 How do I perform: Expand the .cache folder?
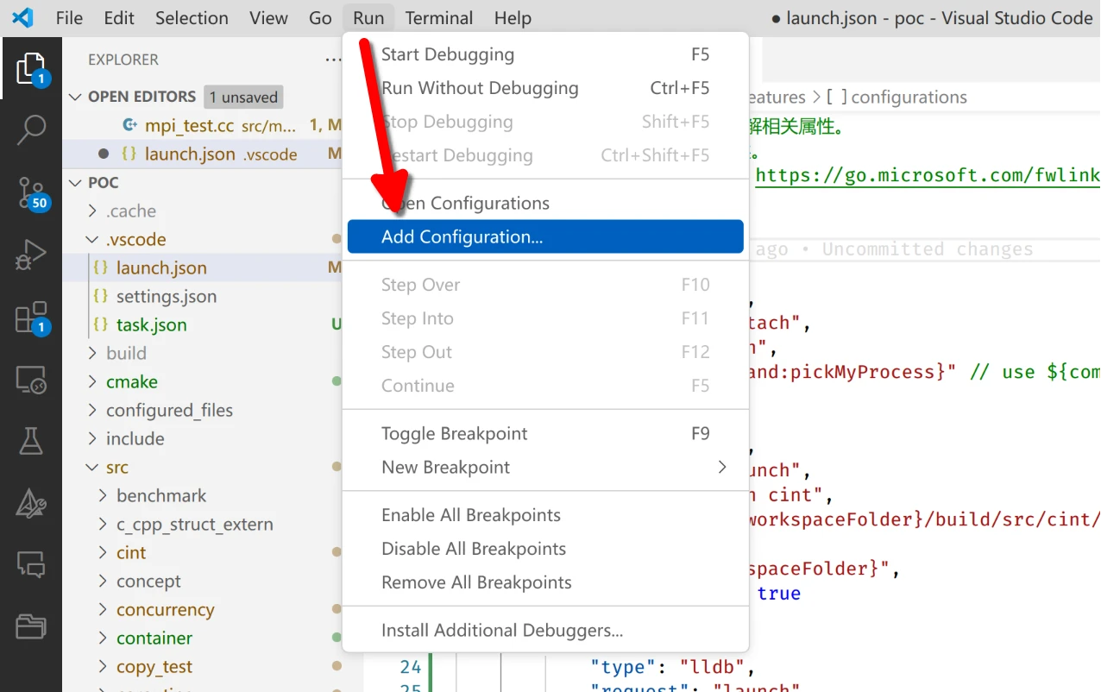[x=93, y=211]
